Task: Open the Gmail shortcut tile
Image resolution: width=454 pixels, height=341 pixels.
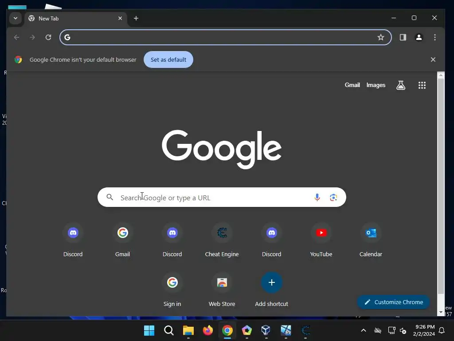Action: point(122,240)
